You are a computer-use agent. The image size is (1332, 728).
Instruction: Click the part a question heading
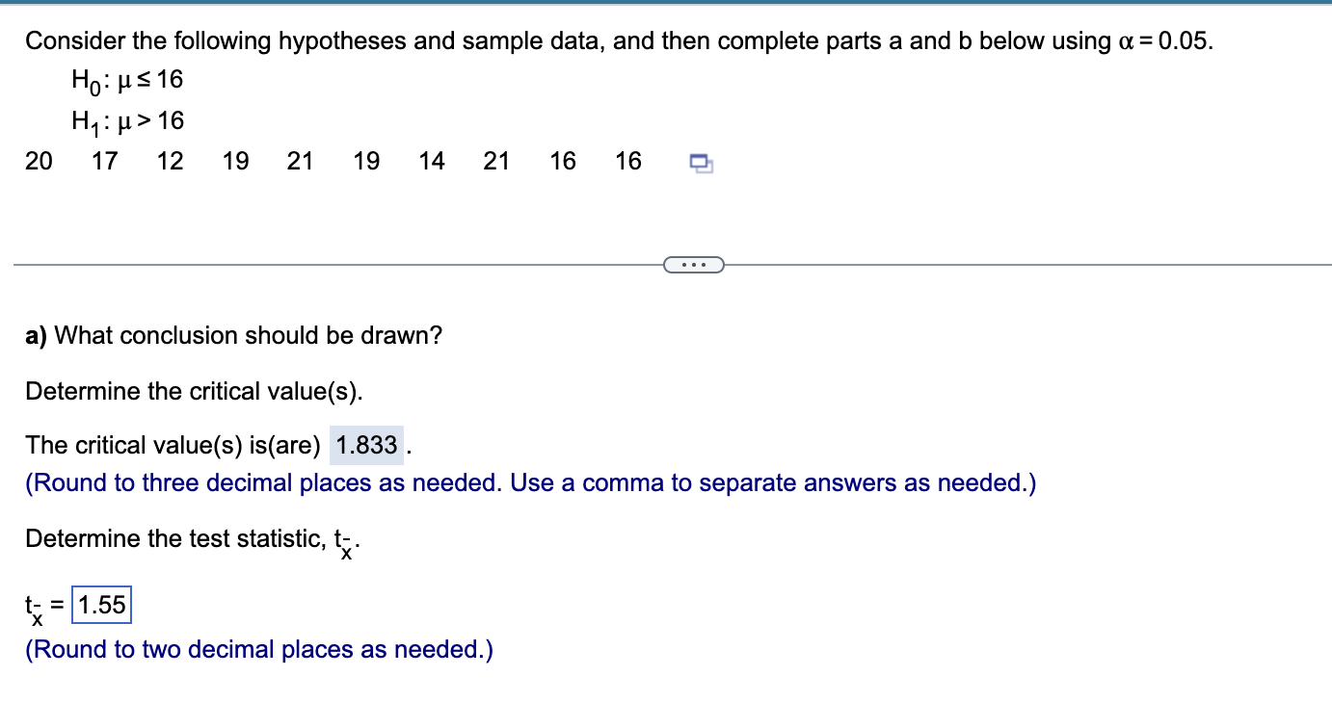click(233, 335)
